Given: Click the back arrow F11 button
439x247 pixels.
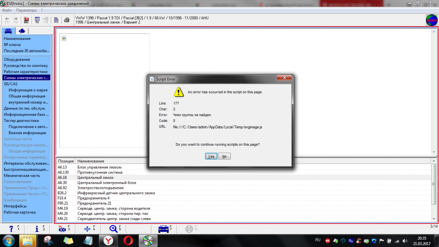Looking at the screenshot, I should pos(7,20).
